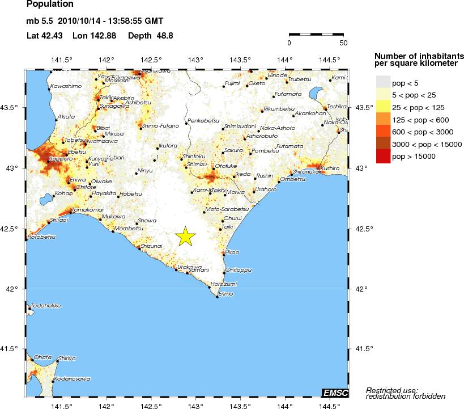This screenshot has width=464, height=409.
Task: Click the 0–50 distance scale bar
Action: [x=316, y=35]
